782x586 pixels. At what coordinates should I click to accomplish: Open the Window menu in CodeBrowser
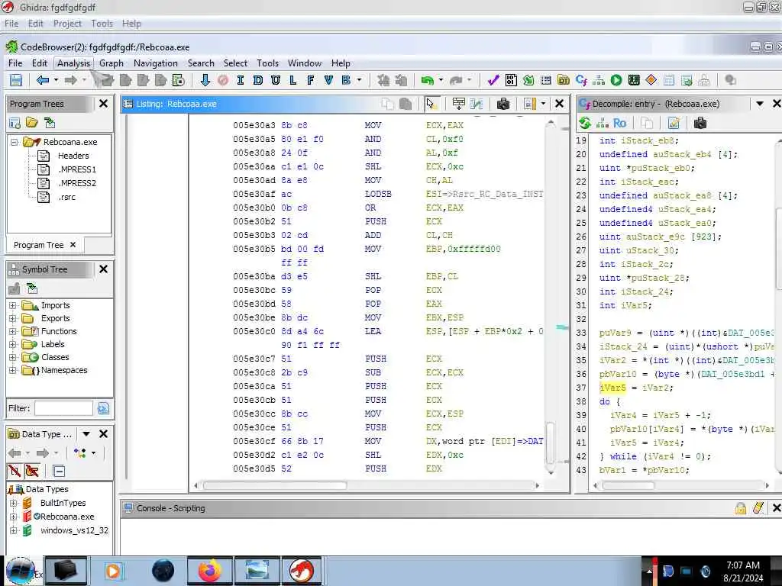point(305,63)
